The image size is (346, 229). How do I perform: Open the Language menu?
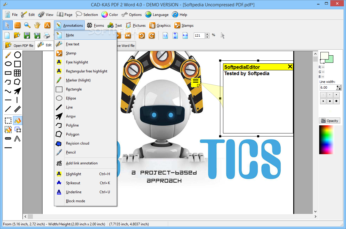(157, 14)
